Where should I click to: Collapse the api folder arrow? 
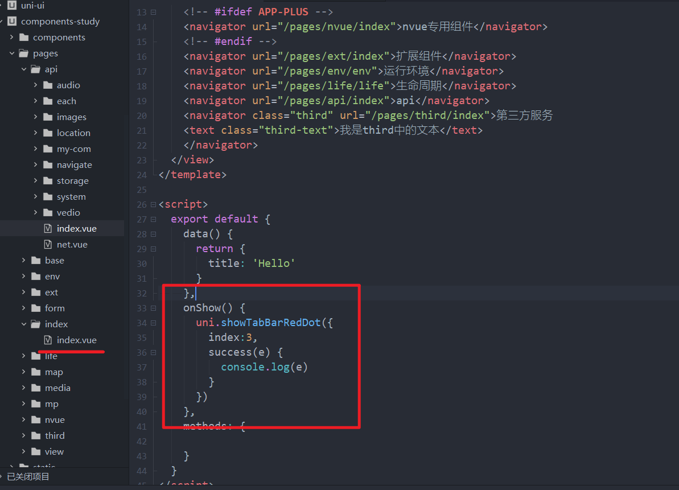[x=24, y=69]
